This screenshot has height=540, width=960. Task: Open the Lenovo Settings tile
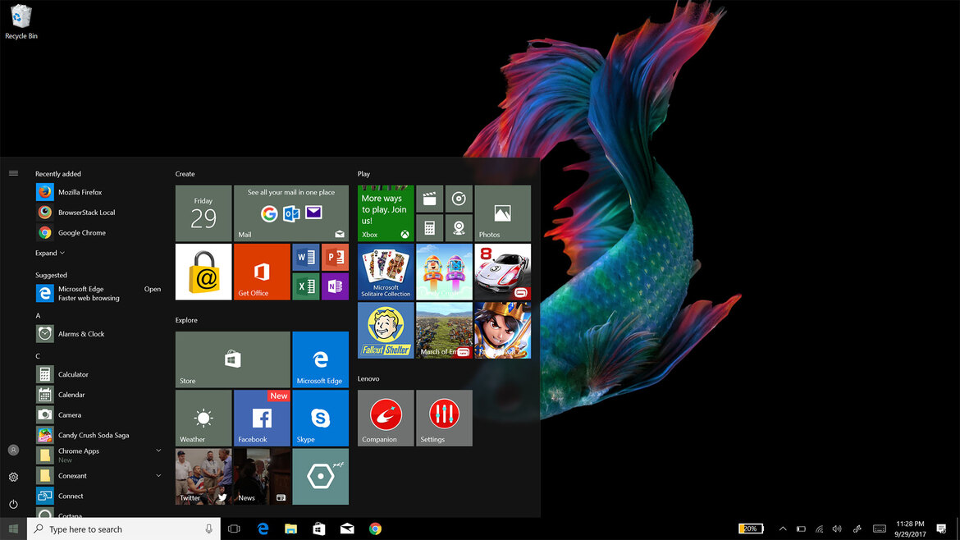tap(444, 419)
